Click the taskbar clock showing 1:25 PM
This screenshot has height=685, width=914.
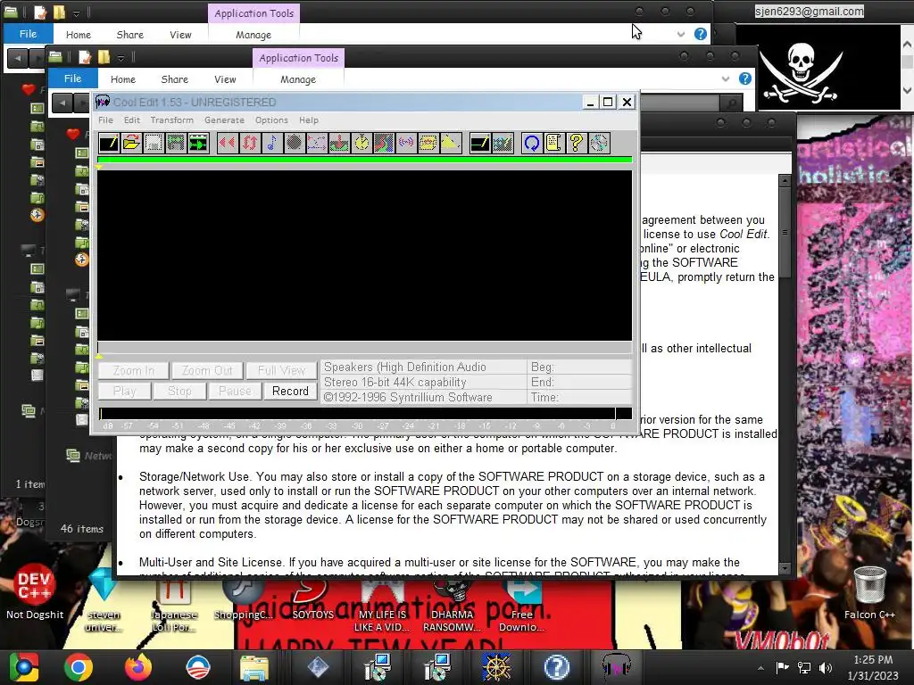tap(873, 667)
